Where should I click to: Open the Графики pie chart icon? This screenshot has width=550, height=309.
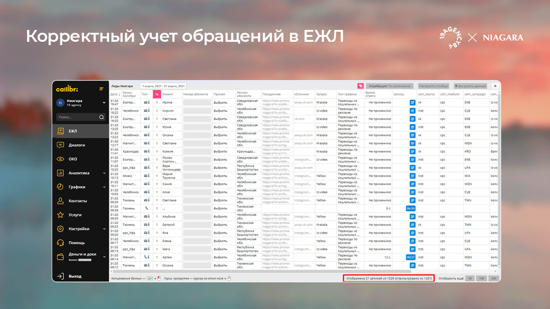tap(60, 187)
